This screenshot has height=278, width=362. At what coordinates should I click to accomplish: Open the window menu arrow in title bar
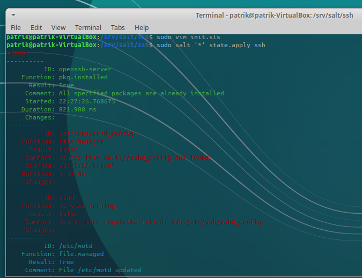pyautogui.click(x=13, y=14)
